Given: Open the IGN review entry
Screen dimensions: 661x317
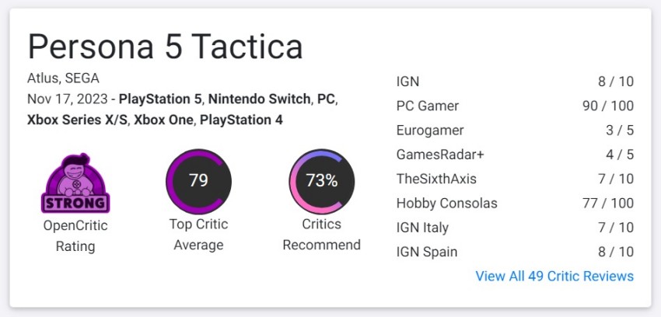Looking at the screenshot, I should pos(515,82).
